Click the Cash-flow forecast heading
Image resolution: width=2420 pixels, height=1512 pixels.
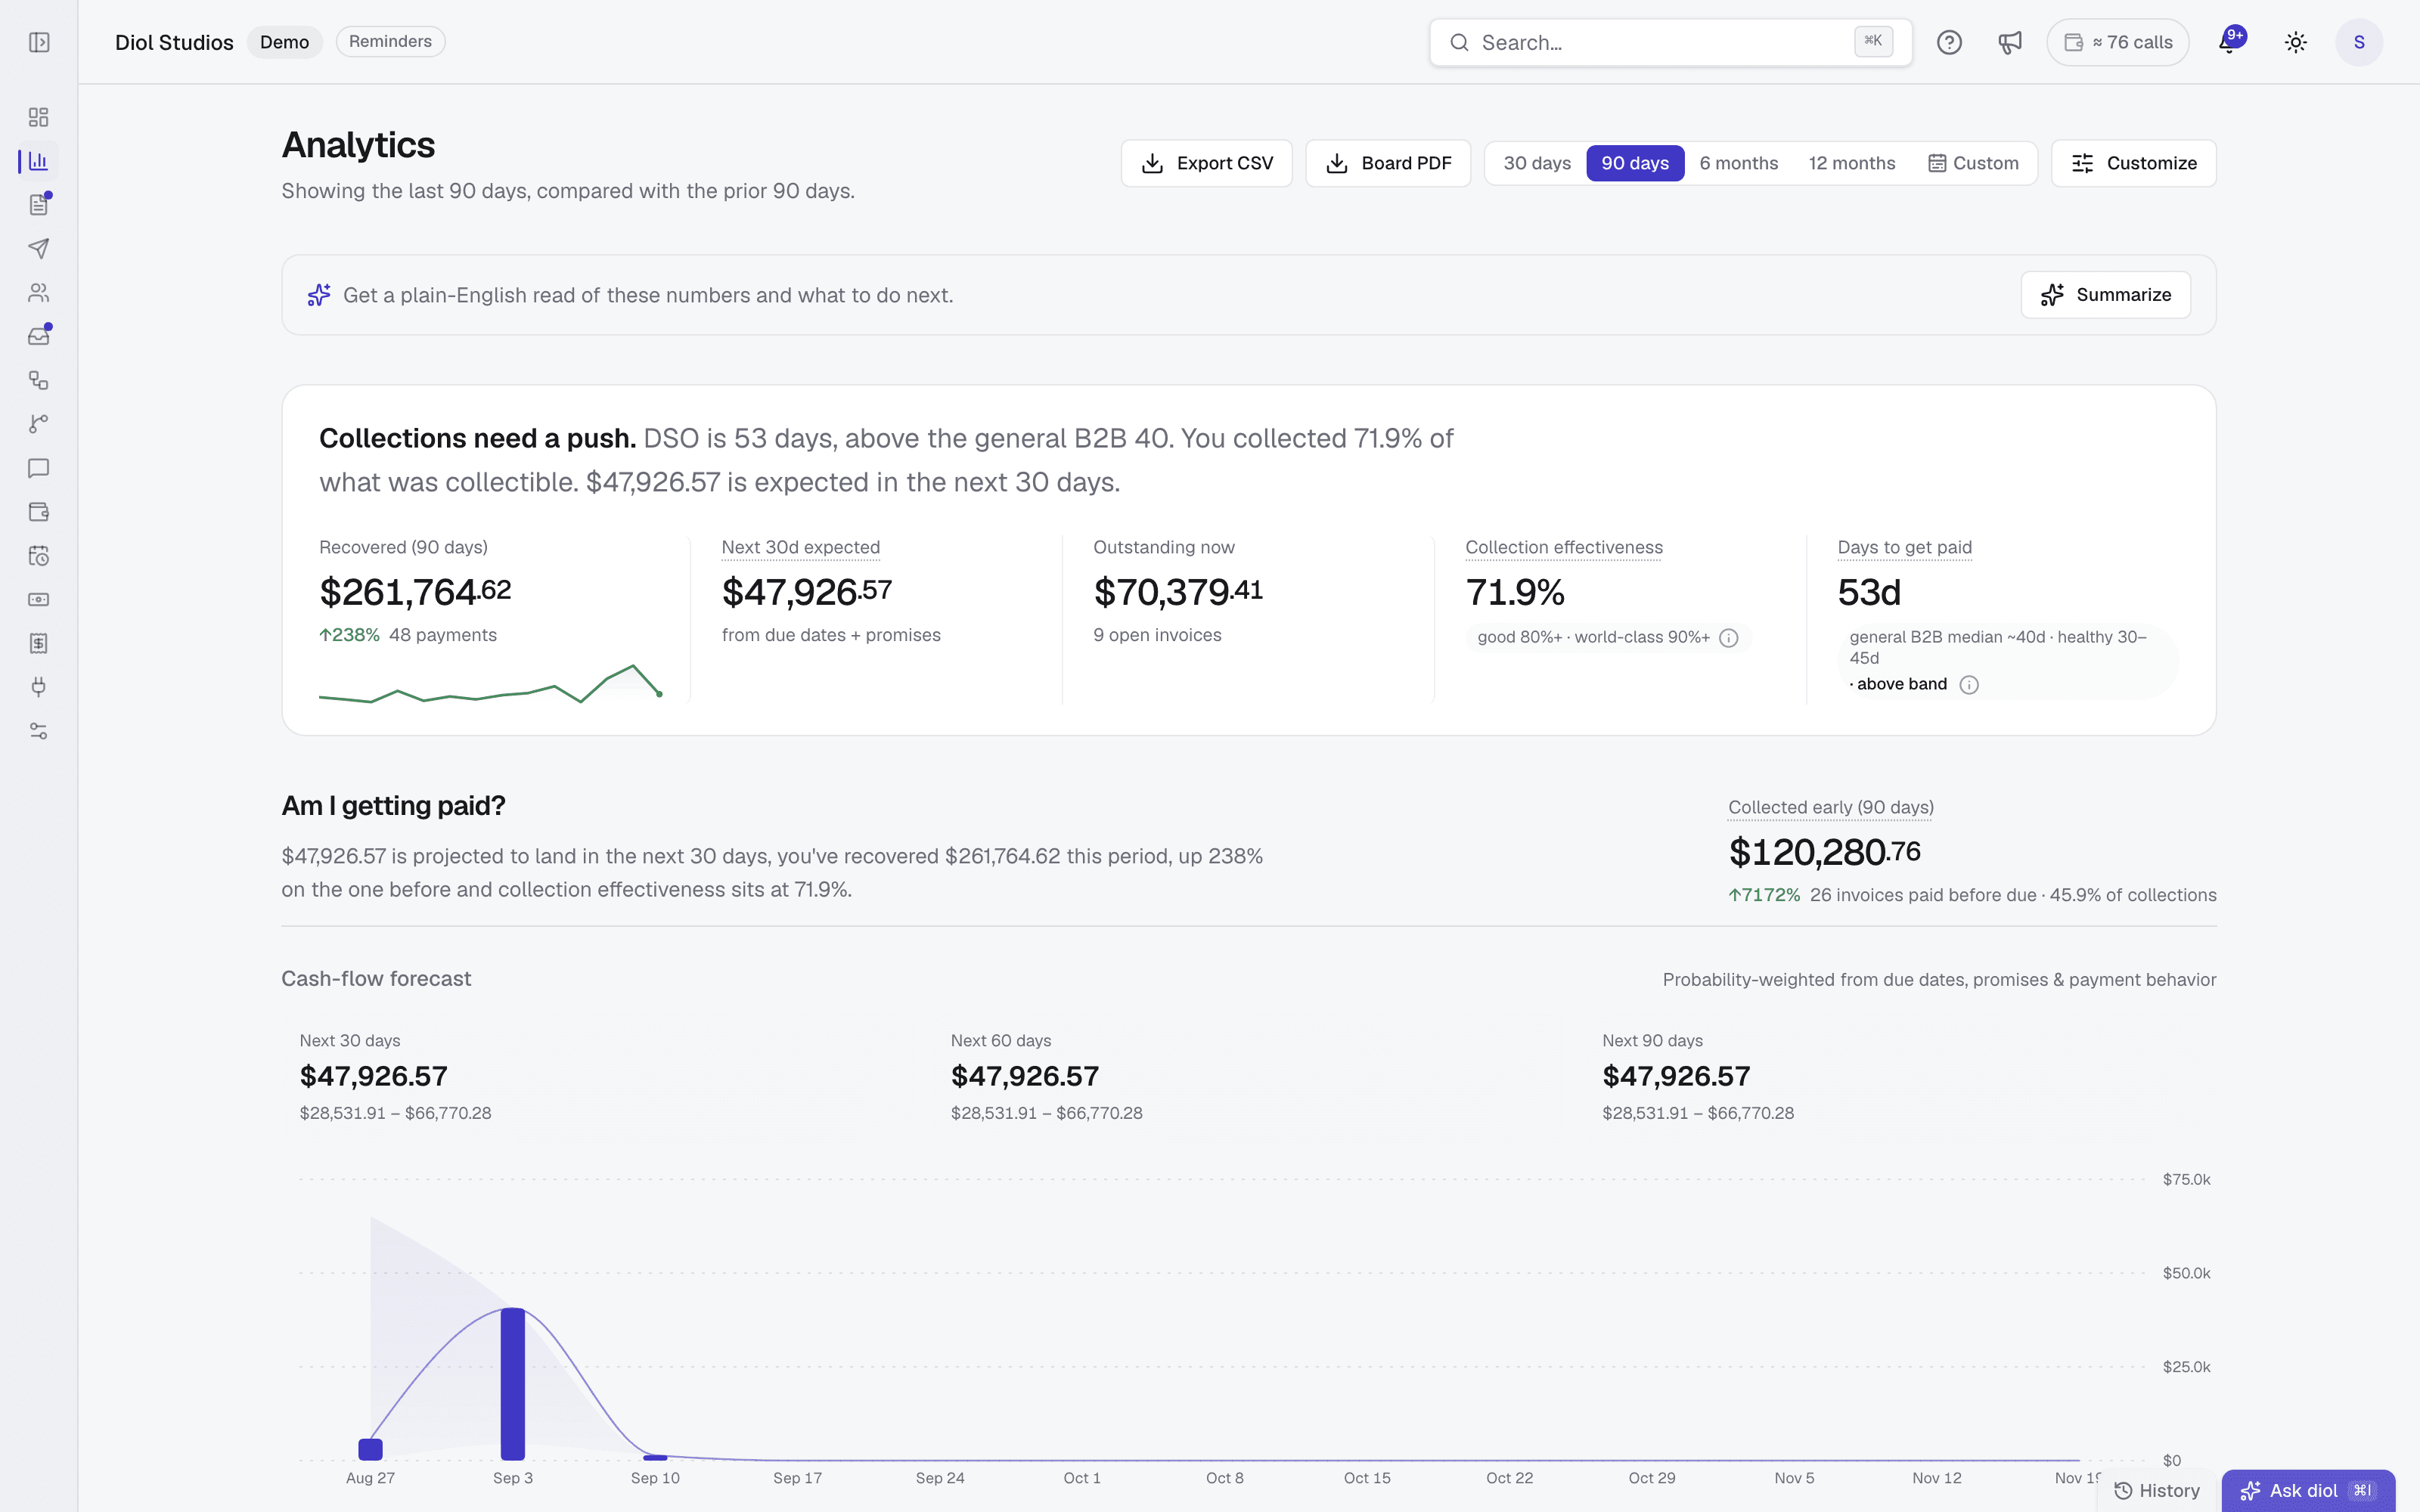pyautogui.click(x=376, y=979)
